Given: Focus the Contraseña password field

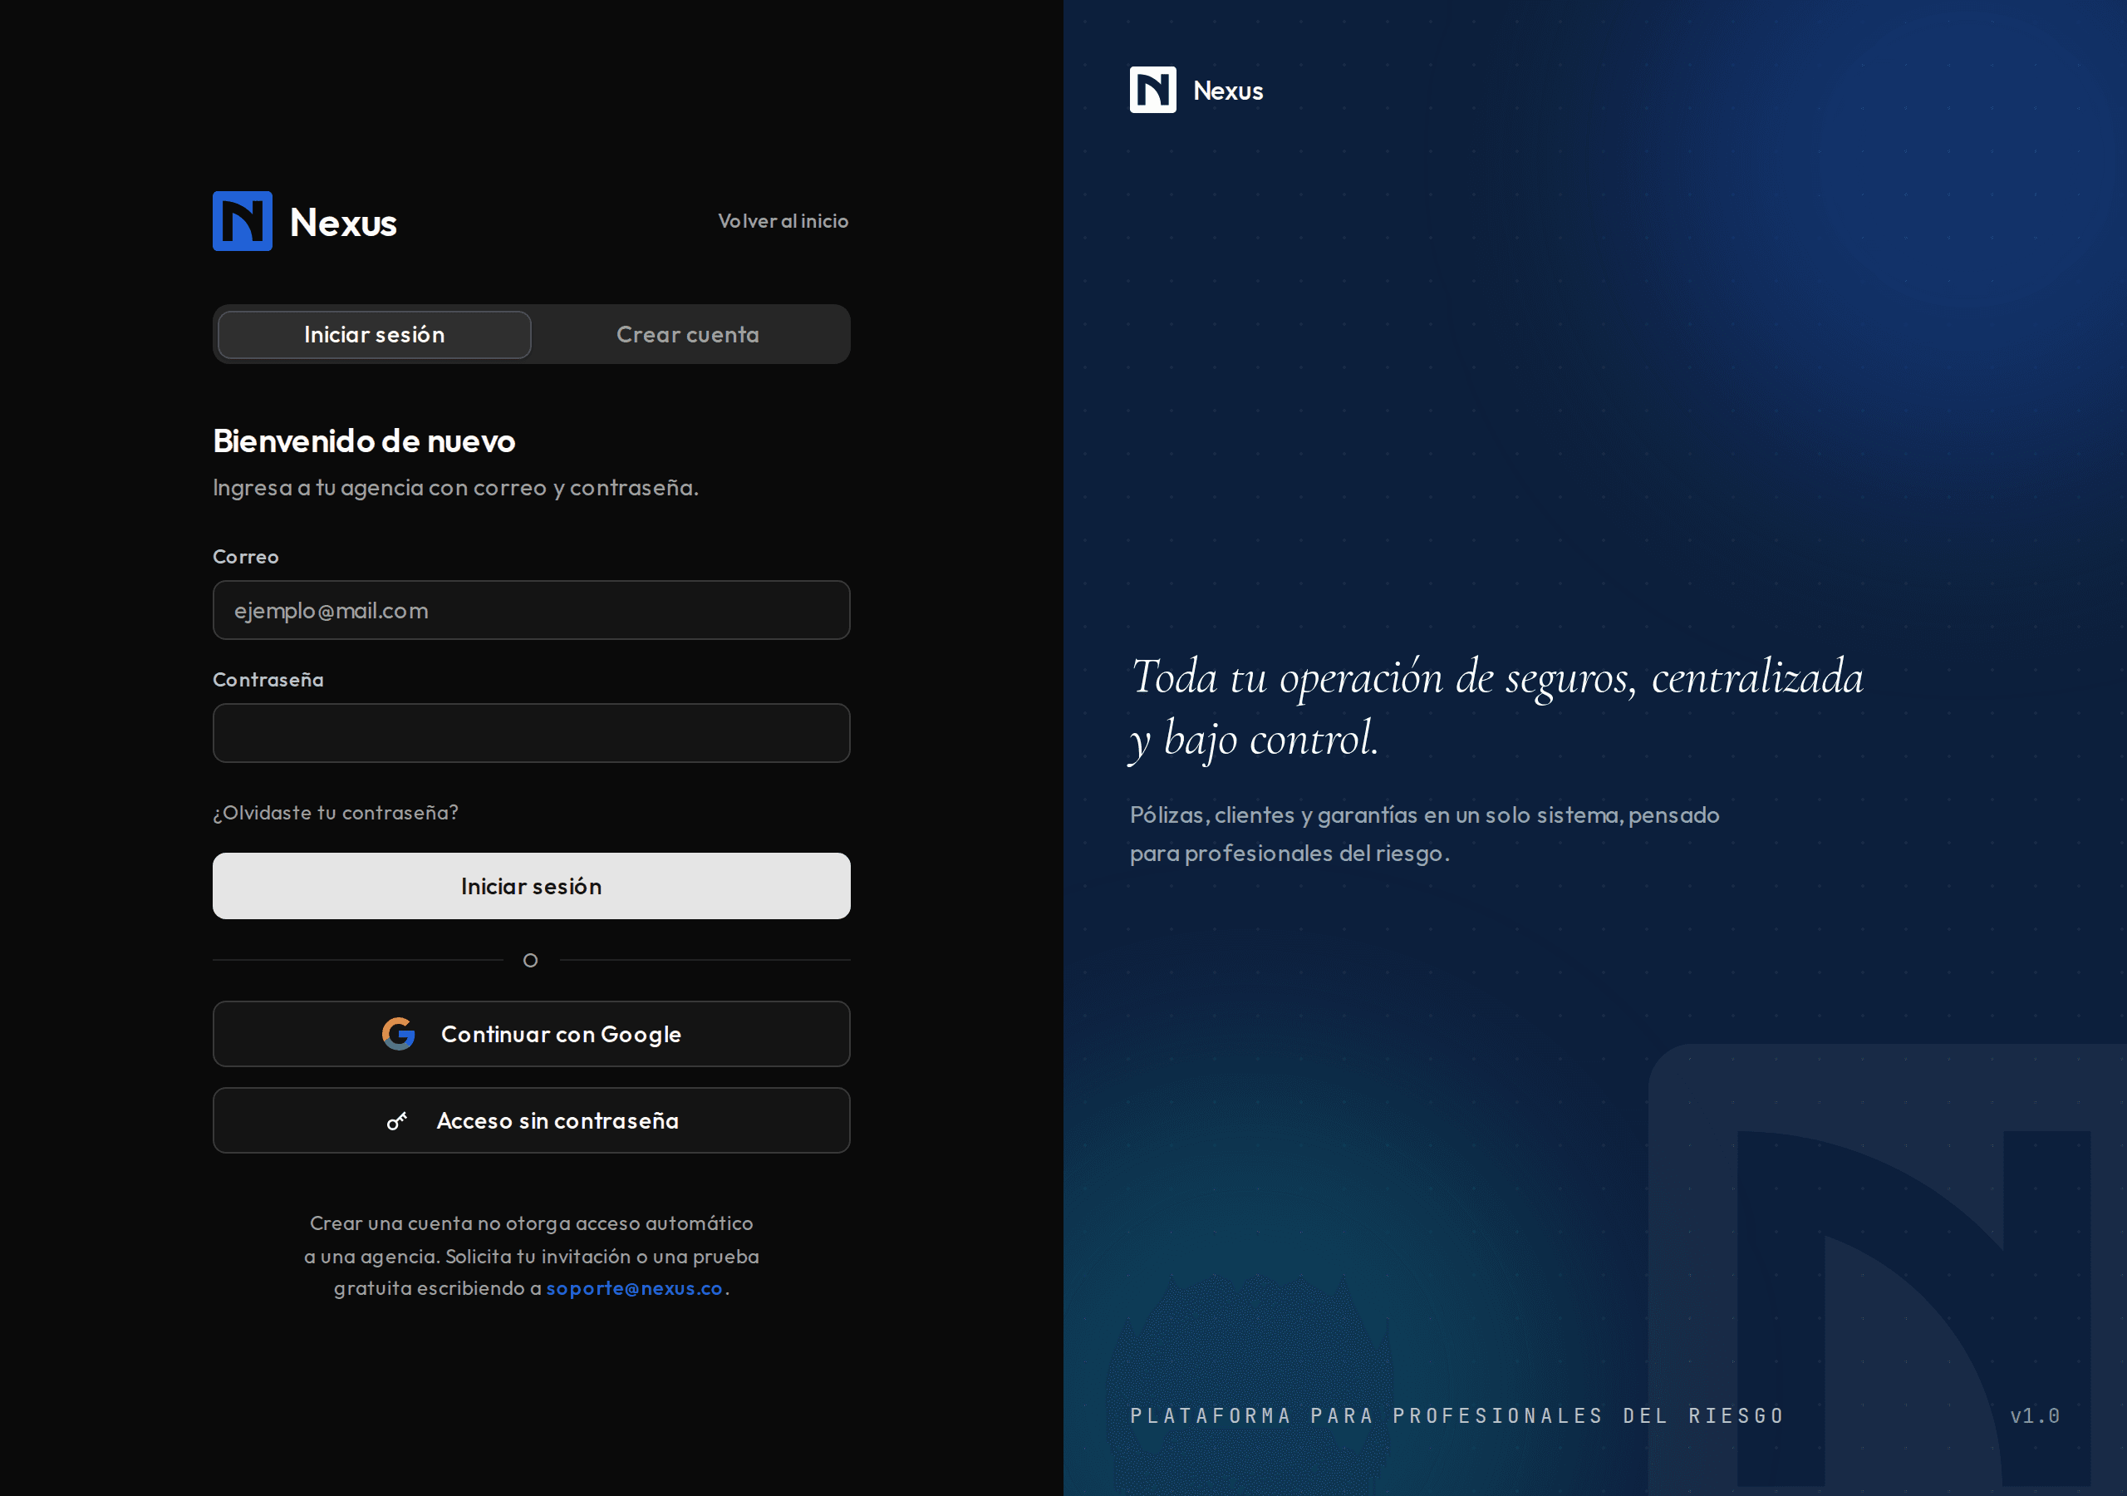Looking at the screenshot, I should coord(531,733).
